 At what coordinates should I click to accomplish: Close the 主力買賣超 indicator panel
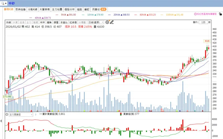pos(7,115)
